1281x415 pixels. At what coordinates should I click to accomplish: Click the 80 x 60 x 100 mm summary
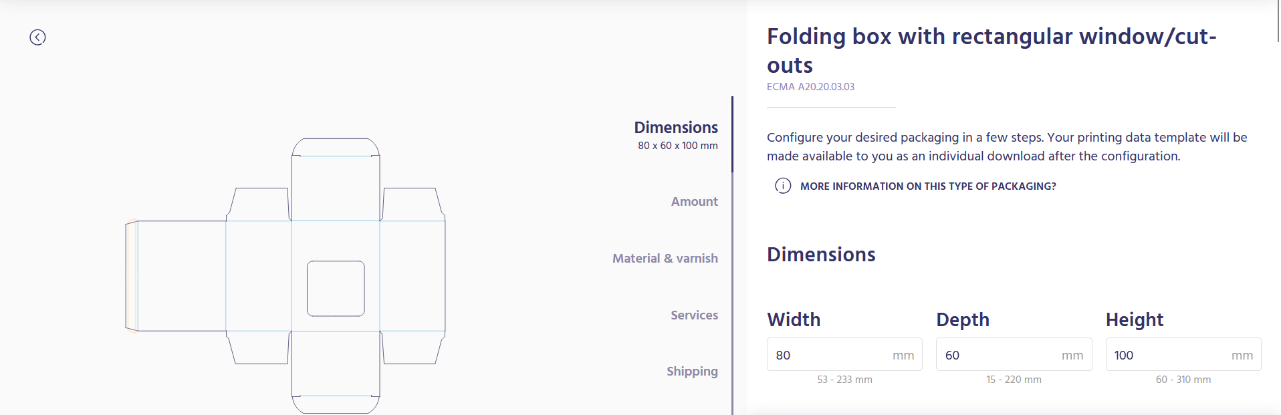pyautogui.click(x=677, y=146)
